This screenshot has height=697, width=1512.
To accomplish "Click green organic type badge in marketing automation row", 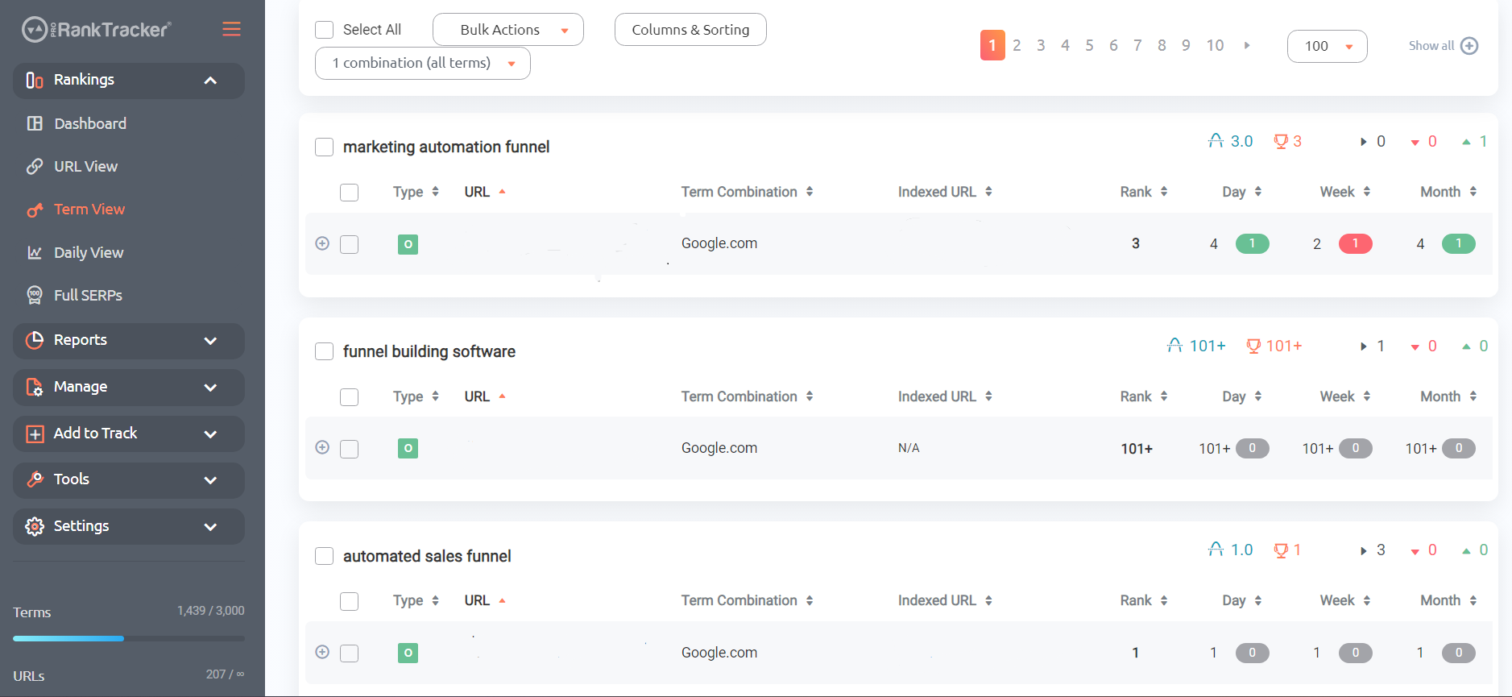I will [x=408, y=244].
